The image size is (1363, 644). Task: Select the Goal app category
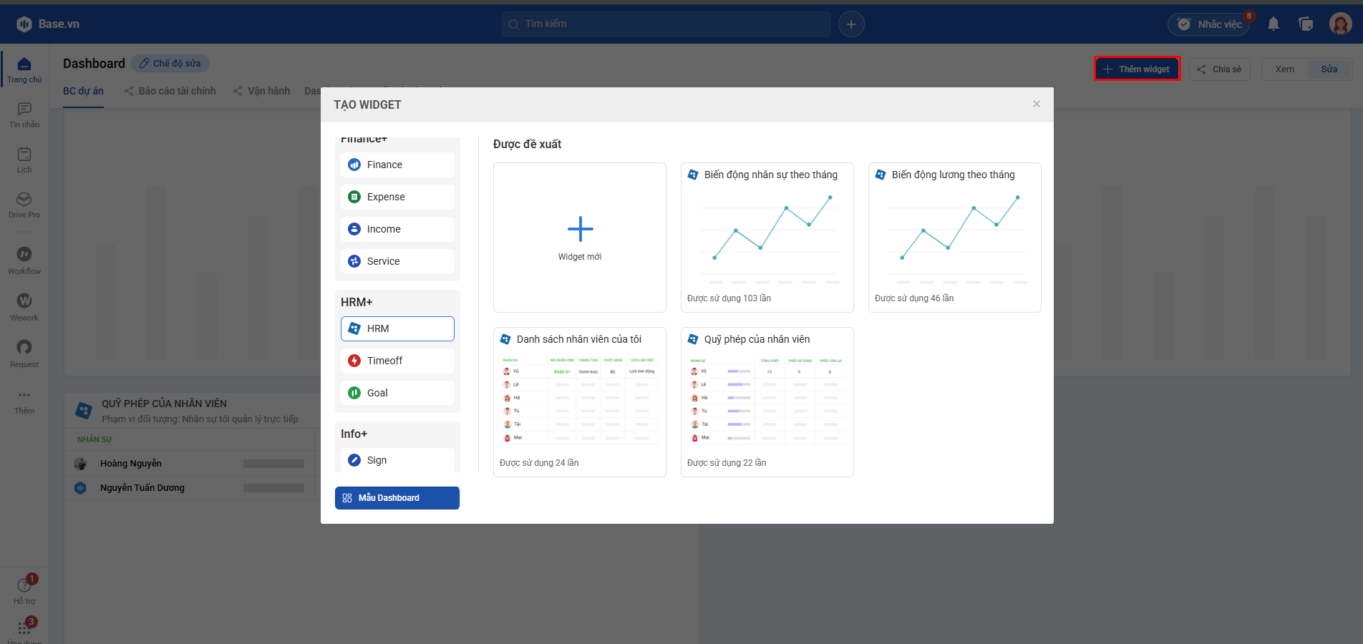click(x=397, y=393)
